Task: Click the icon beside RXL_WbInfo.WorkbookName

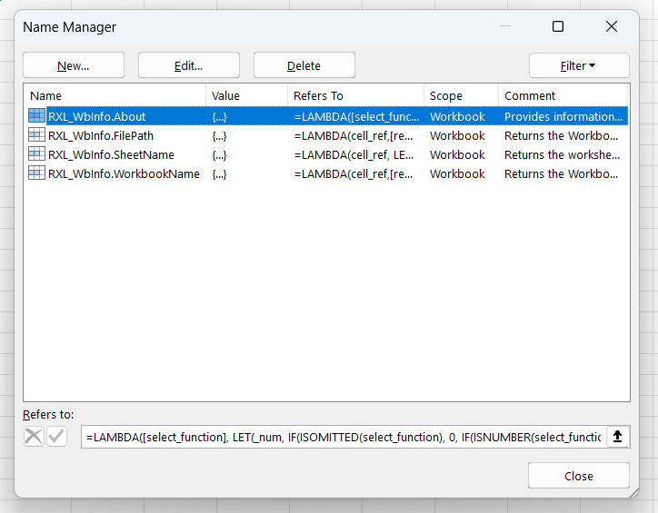Action: pyautogui.click(x=36, y=173)
